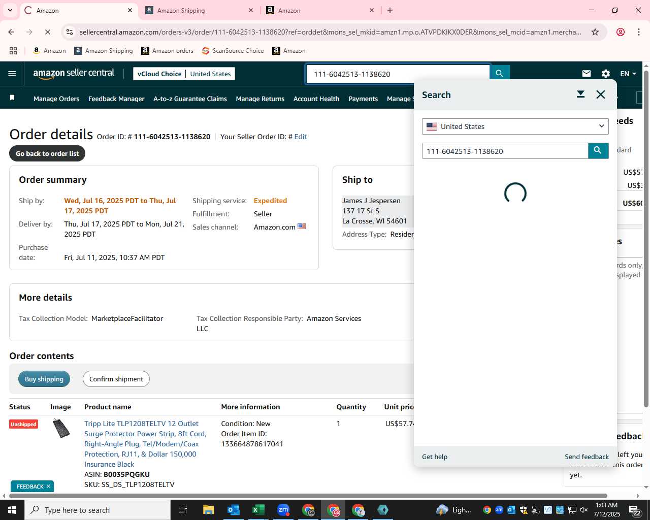Stop loading the page
The image size is (650, 520).
(47, 32)
